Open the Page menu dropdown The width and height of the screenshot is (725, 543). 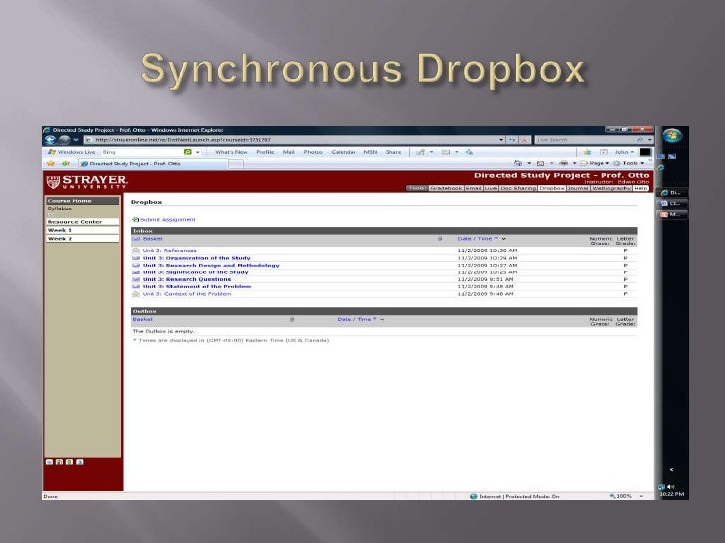coord(595,163)
